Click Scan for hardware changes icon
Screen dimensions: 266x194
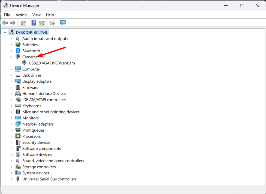(63, 23)
